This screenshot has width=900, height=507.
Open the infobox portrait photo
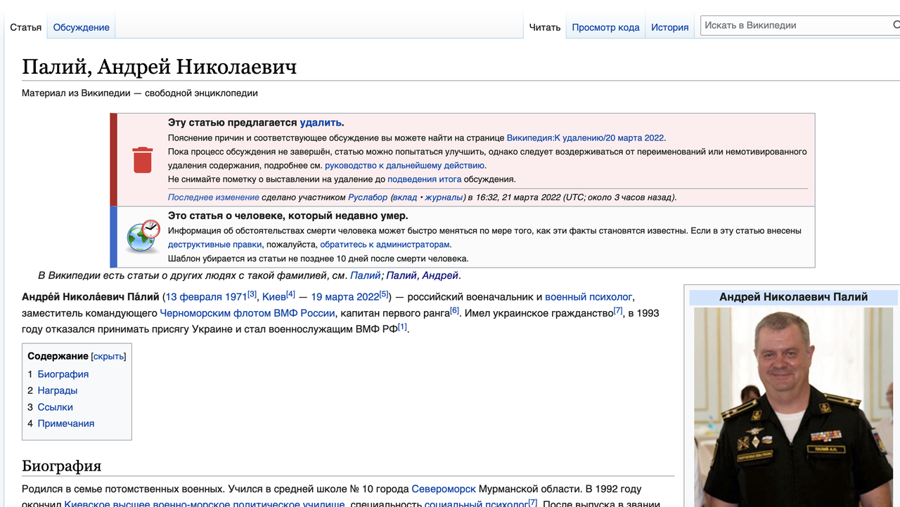794,407
